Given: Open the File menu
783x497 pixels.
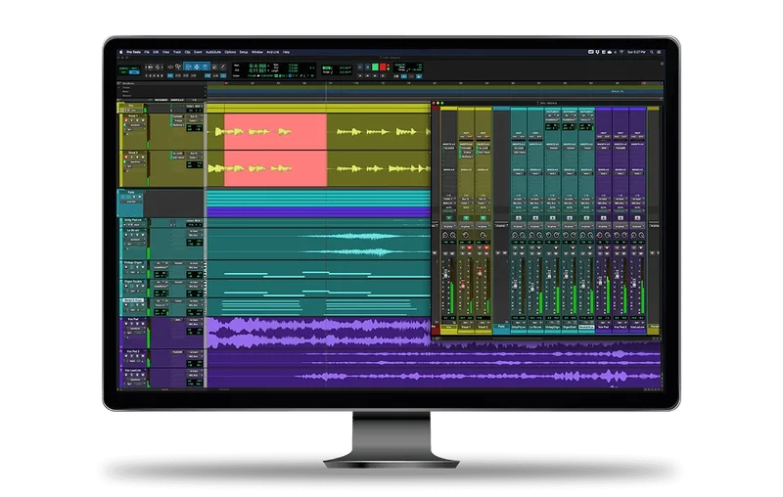Looking at the screenshot, I should (x=147, y=52).
